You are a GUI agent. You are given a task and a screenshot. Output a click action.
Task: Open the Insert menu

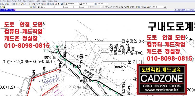pyautogui.click(x=9, y=1)
